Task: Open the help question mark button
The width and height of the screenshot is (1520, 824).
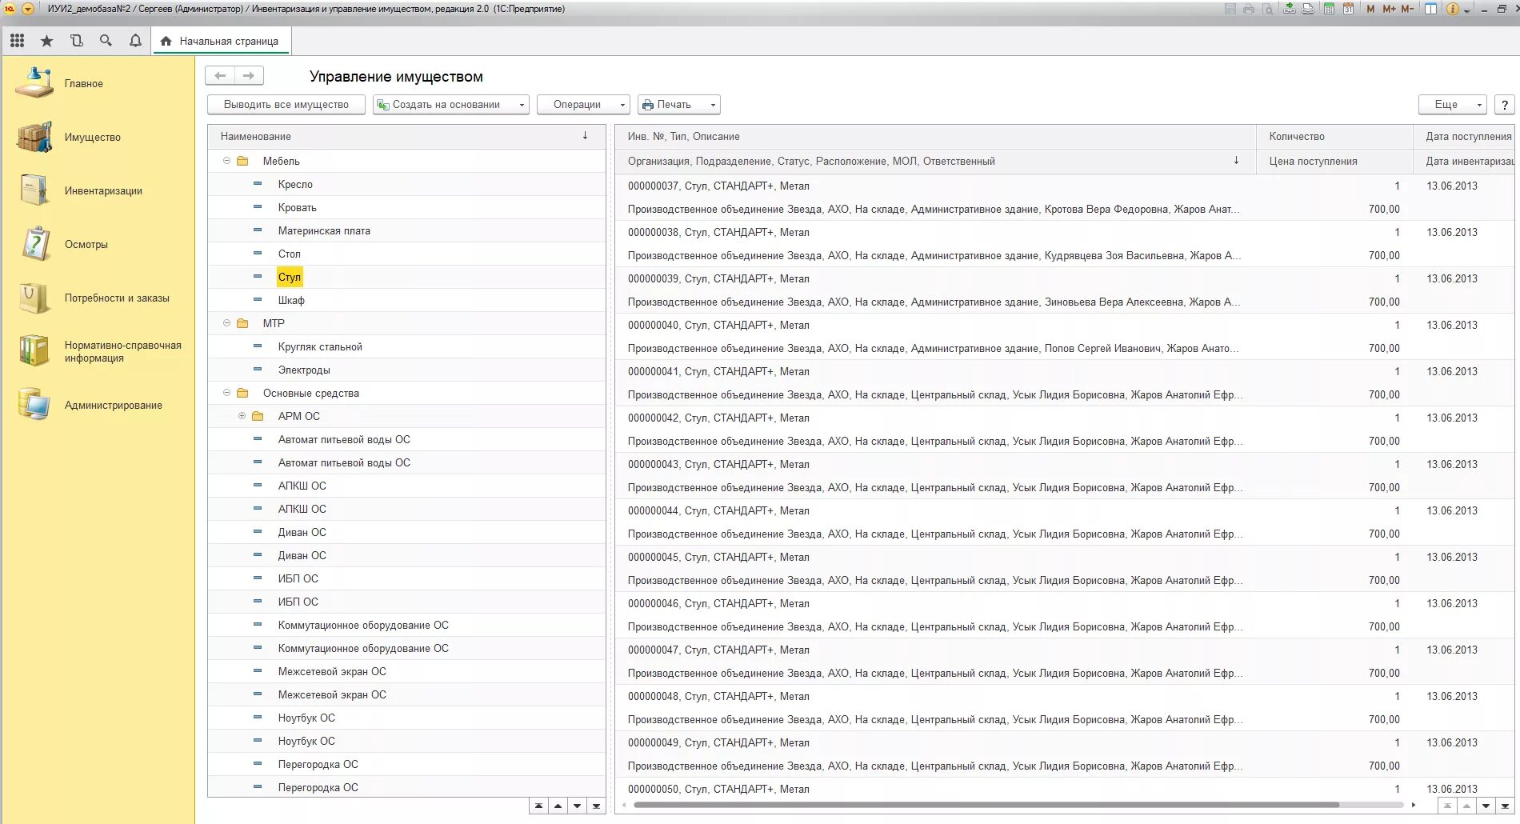Action: [1504, 105]
